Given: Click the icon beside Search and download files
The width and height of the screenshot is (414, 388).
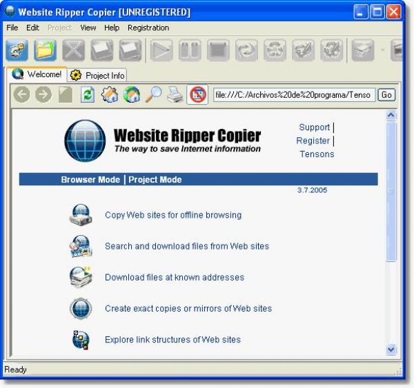Looking at the screenshot, I should 81,246.
